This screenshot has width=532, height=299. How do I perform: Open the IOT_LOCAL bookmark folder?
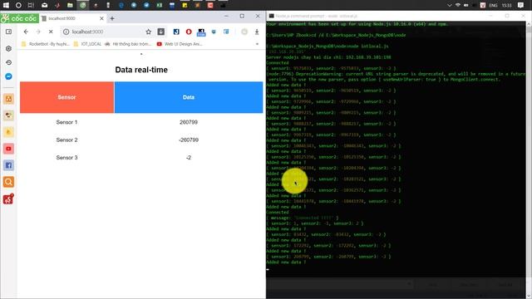coord(87,44)
